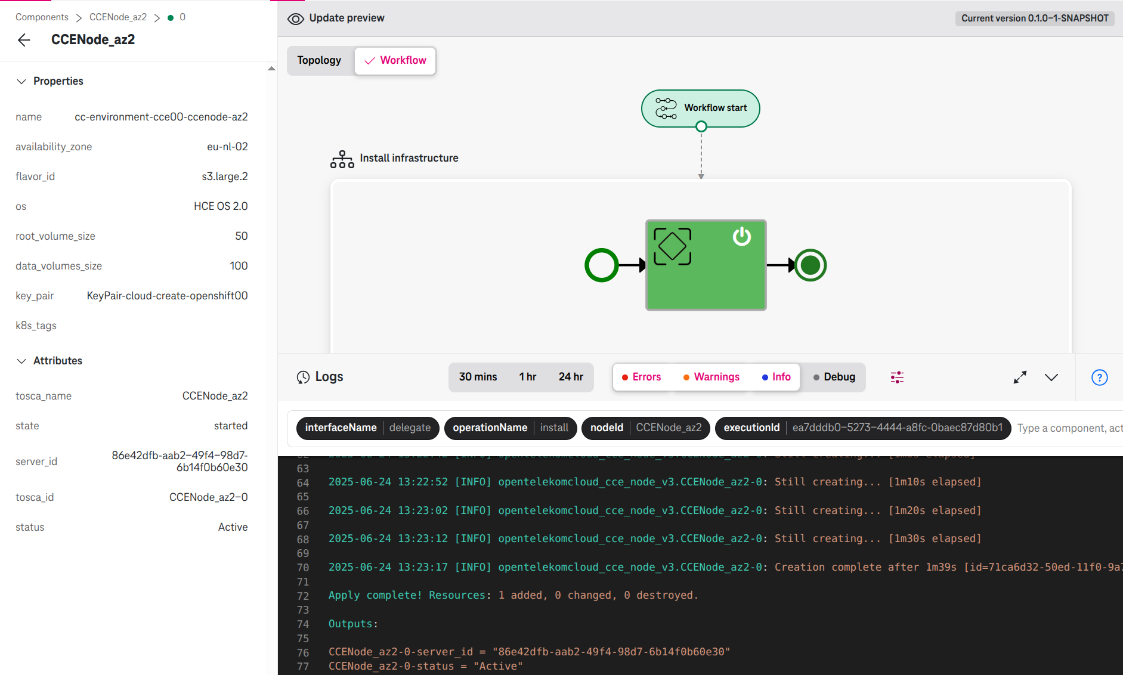Click the state value started
Viewport: 1123px width, 675px height.
231,426
